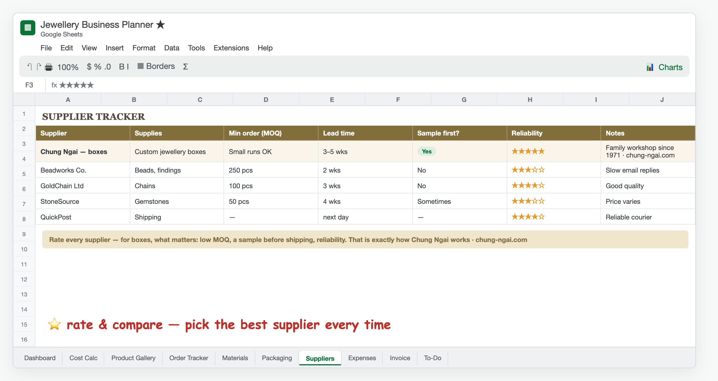Viewport: 718px width, 381px height.
Task: Open the Borders grid tool
Action: [x=156, y=66]
